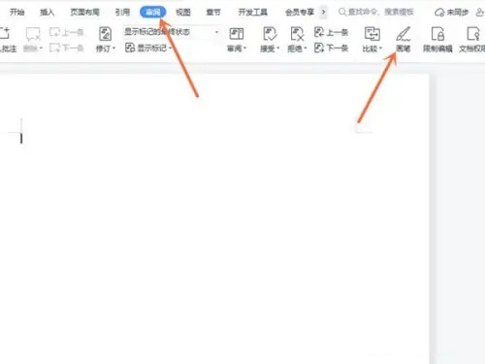Click the command search box
The width and height of the screenshot is (485, 364).
376,13
